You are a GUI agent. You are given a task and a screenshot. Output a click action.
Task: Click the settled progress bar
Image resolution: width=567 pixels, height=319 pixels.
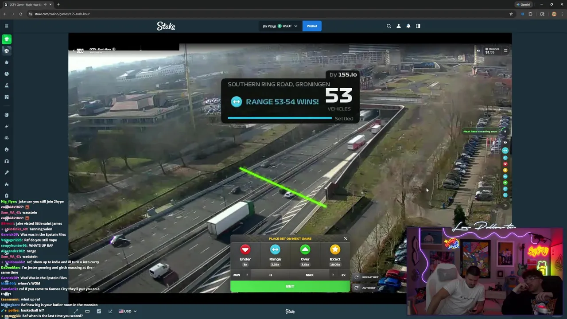tap(280, 118)
